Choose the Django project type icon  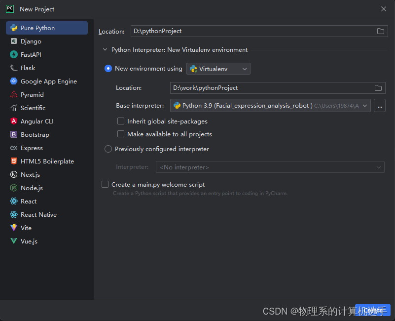[14, 41]
